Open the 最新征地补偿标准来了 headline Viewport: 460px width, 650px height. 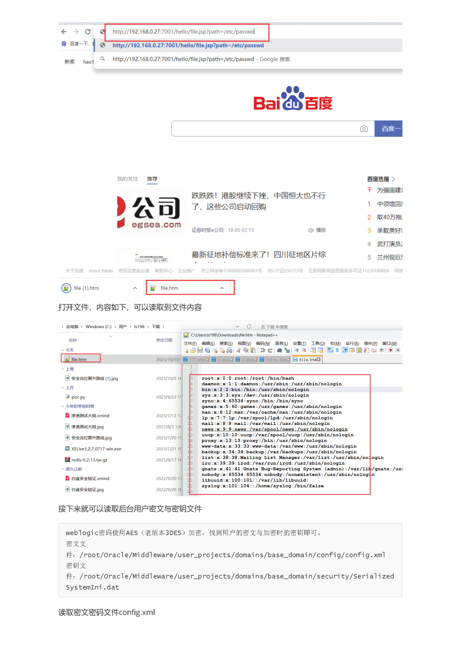coord(259,254)
